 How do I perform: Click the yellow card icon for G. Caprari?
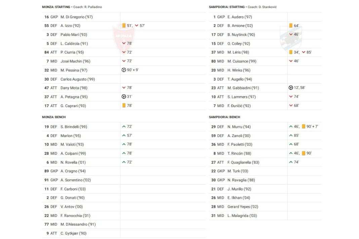[124, 105]
